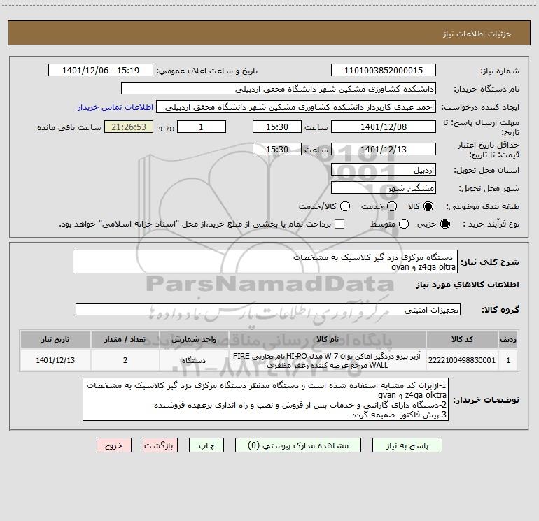Click the کد کالا column header

[x=462, y=339]
